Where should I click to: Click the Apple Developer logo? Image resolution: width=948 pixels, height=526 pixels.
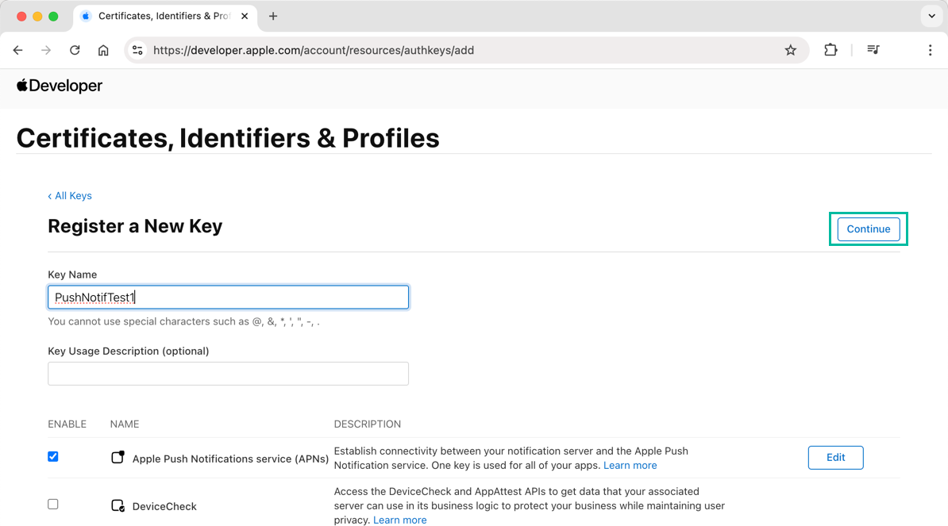(60, 86)
